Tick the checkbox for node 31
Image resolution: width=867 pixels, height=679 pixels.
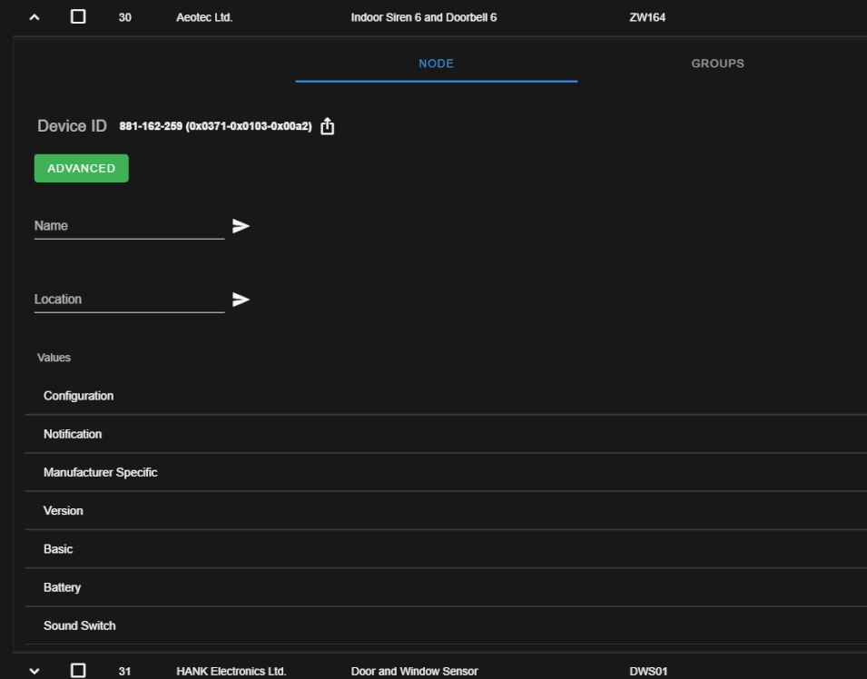pyautogui.click(x=78, y=671)
